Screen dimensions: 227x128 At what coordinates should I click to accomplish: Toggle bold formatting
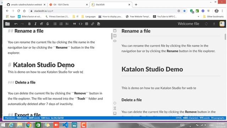pyautogui.click(x=29, y=24)
